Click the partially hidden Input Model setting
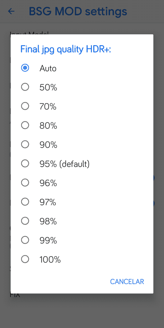The width and height of the screenshot is (164, 328). pyautogui.click(x=29, y=33)
